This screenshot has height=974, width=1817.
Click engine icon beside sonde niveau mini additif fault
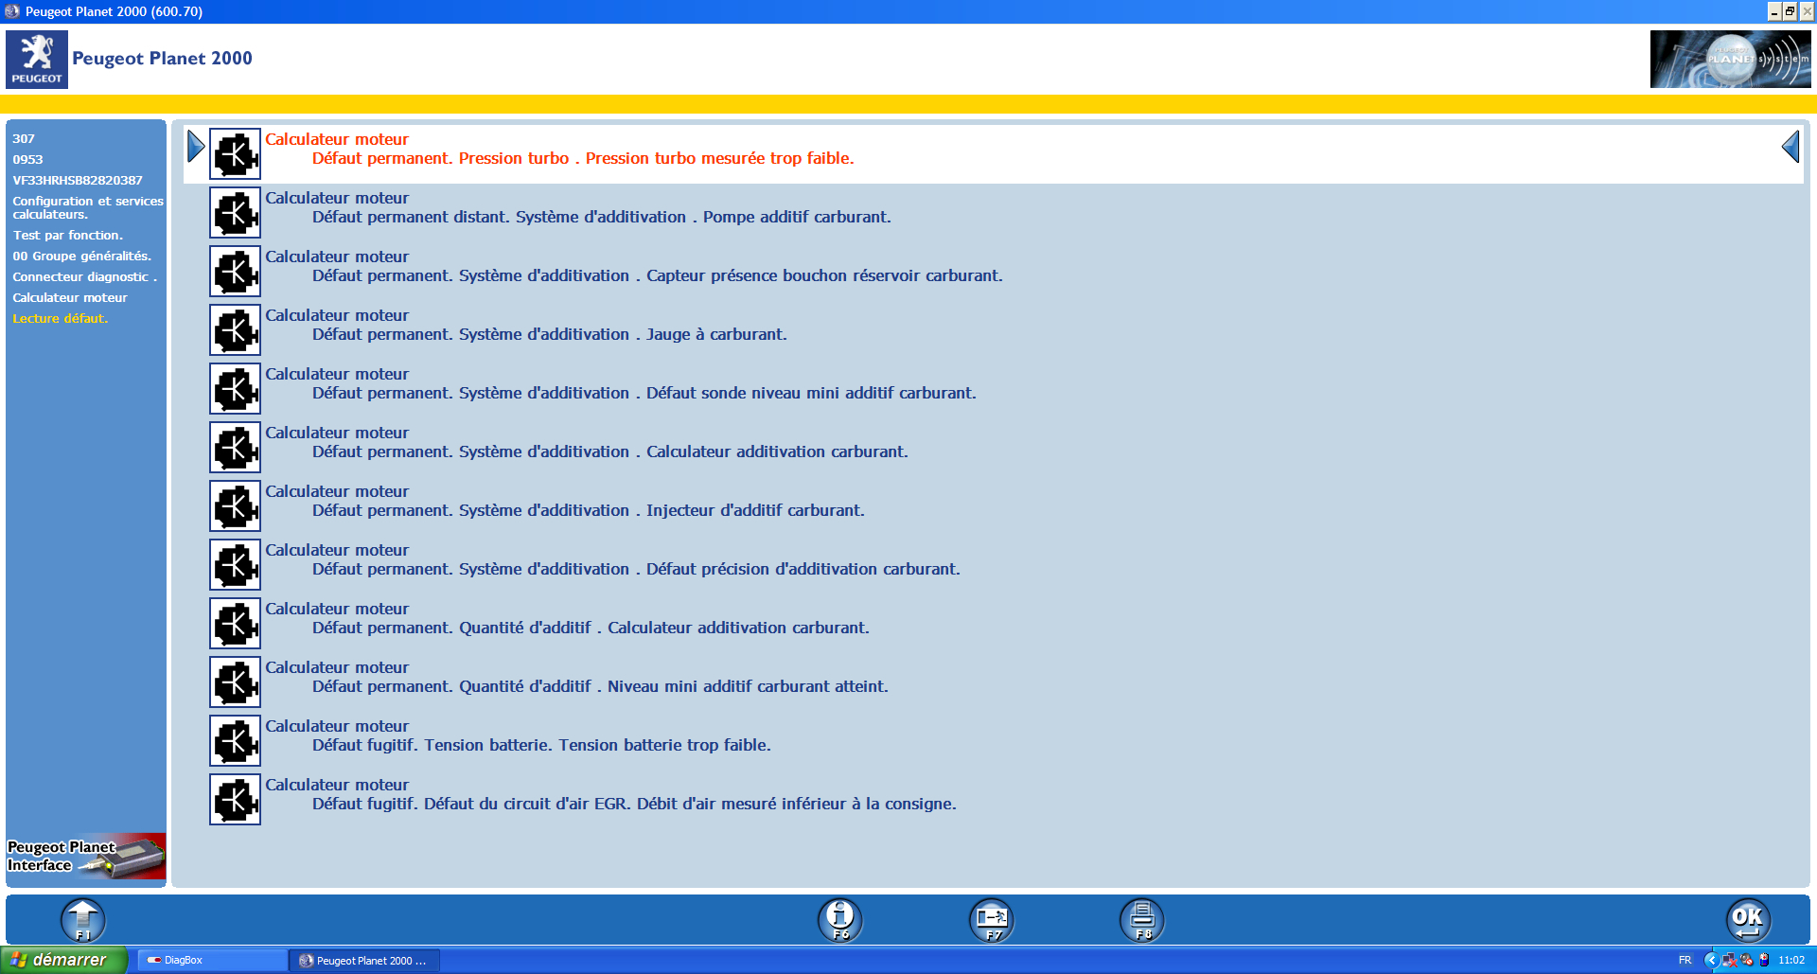(235, 388)
